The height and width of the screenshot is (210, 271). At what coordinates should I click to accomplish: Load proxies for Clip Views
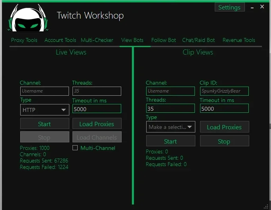pyautogui.click(x=225, y=127)
